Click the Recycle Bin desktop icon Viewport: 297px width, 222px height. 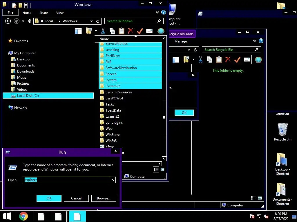(282, 132)
